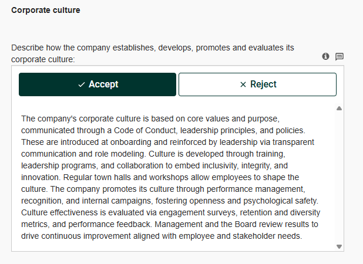Click the X icon on Reject
This screenshot has height=264, width=363.
(x=243, y=84)
